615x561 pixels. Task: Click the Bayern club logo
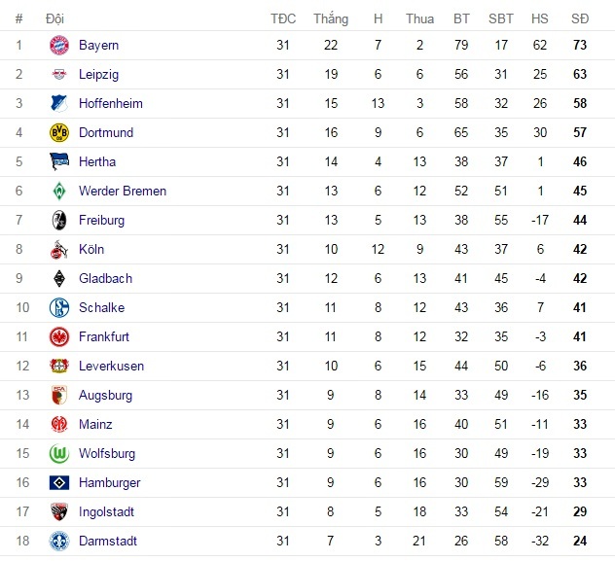pyautogui.click(x=59, y=45)
